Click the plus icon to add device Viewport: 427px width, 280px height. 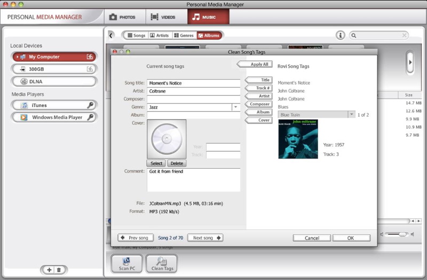pyautogui.click(x=49, y=270)
